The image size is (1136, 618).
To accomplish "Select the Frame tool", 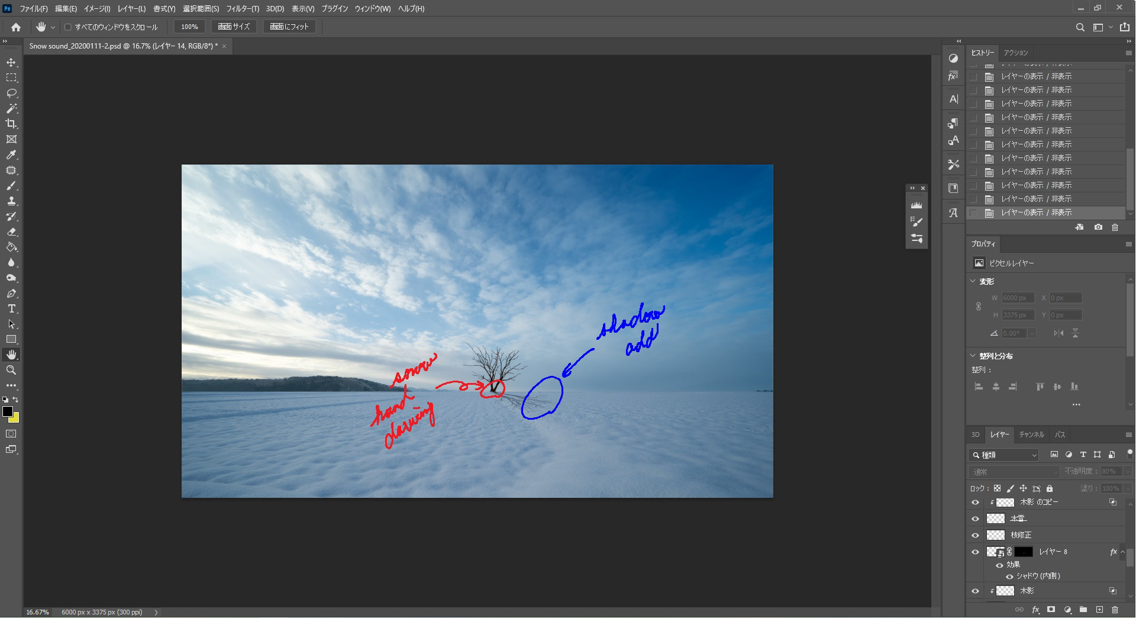I will 11,140.
